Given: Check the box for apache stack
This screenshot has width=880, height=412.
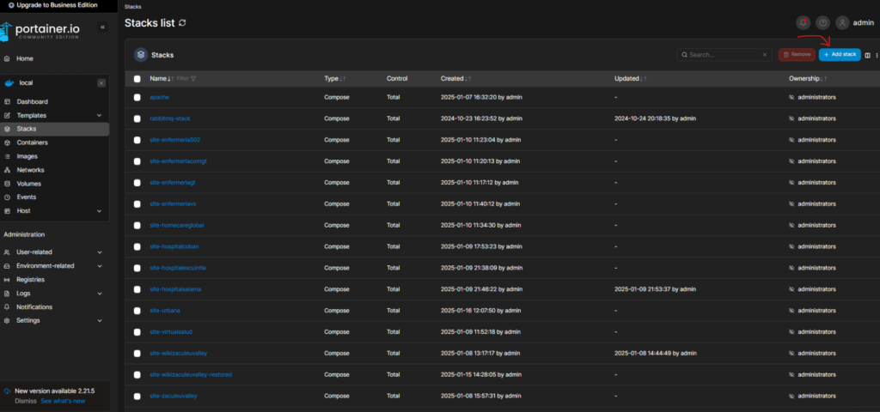Looking at the screenshot, I should tap(137, 97).
